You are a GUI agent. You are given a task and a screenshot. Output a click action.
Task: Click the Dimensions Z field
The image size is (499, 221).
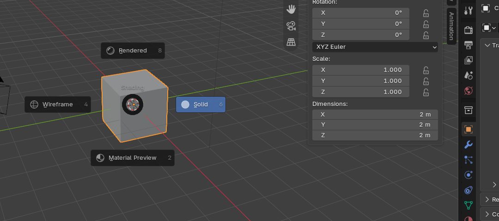tap(375, 135)
